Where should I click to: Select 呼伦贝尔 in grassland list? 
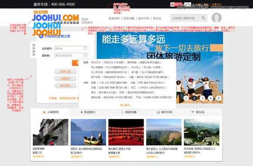point(96,62)
